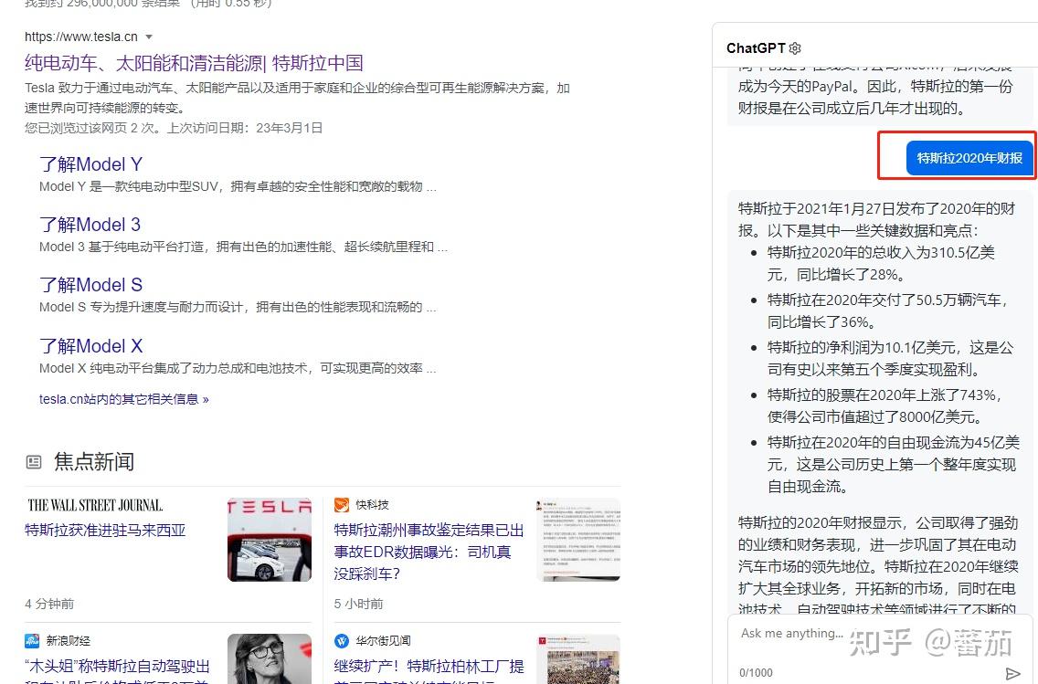The height and width of the screenshot is (684, 1038).
Task: Open the 了解Model 3 link
Action: [x=90, y=225]
